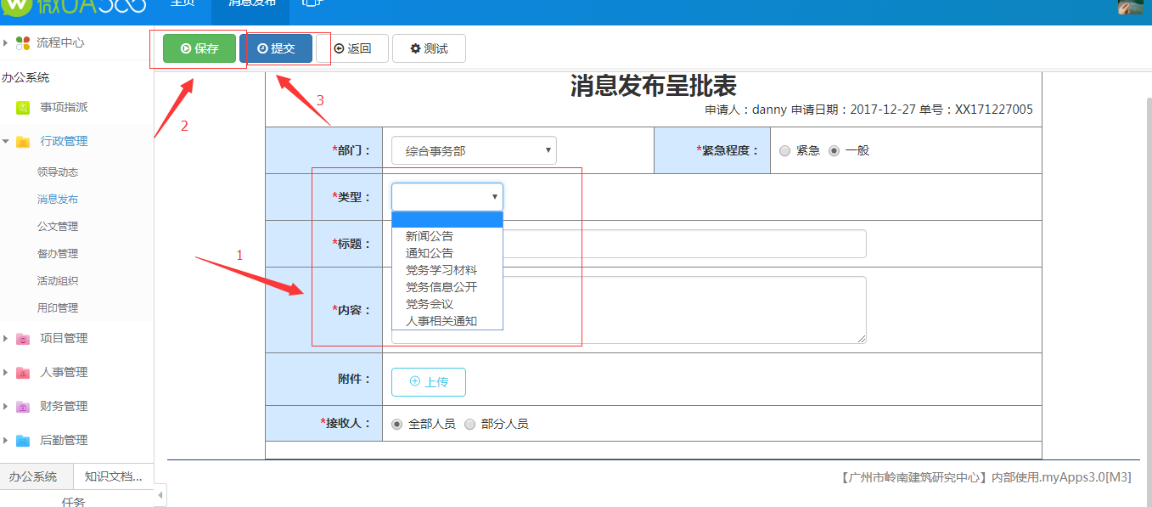The width and height of the screenshot is (1152, 507).
Task: Switch to the 知识文档 tab at bottom
Action: [x=113, y=476]
